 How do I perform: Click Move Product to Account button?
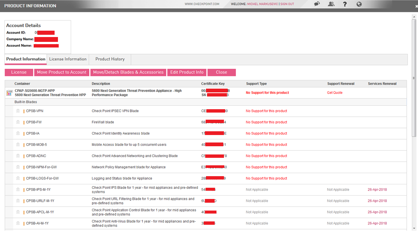[62, 72]
